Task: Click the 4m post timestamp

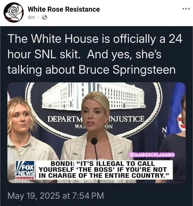Action: click(x=31, y=17)
